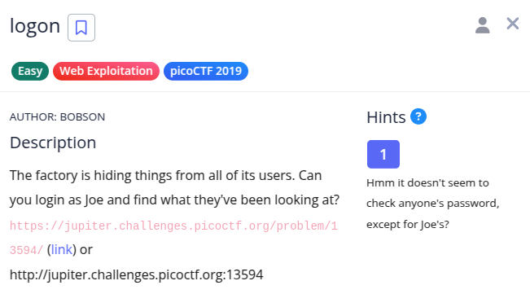Viewport: 530px width, 294px height.
Task: Click the "3594/" continuation of the URL
Action: tap(26, 250)
